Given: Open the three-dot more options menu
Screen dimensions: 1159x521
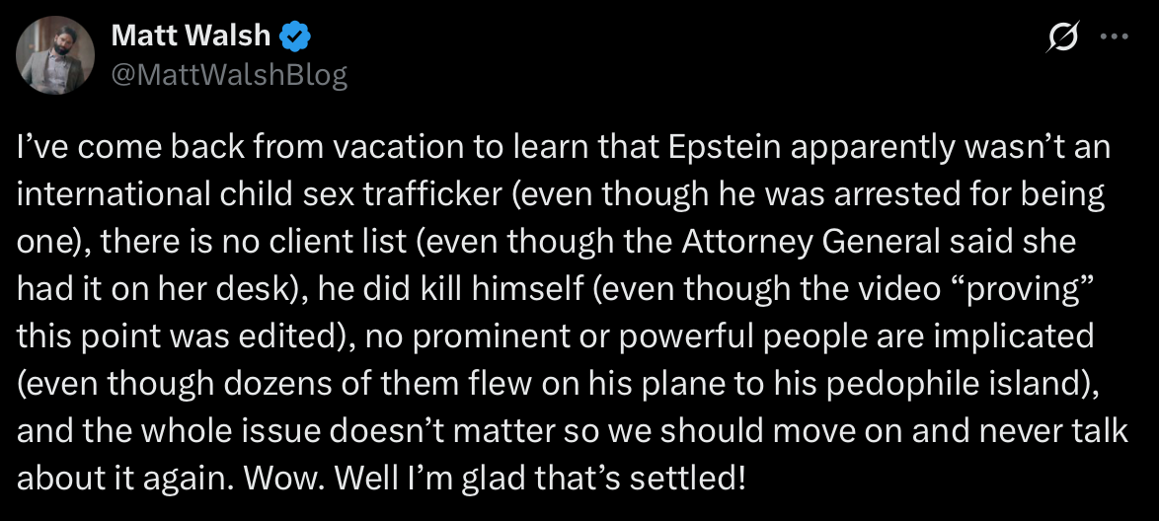Looking at the screenshot, I should [1114, 37].
